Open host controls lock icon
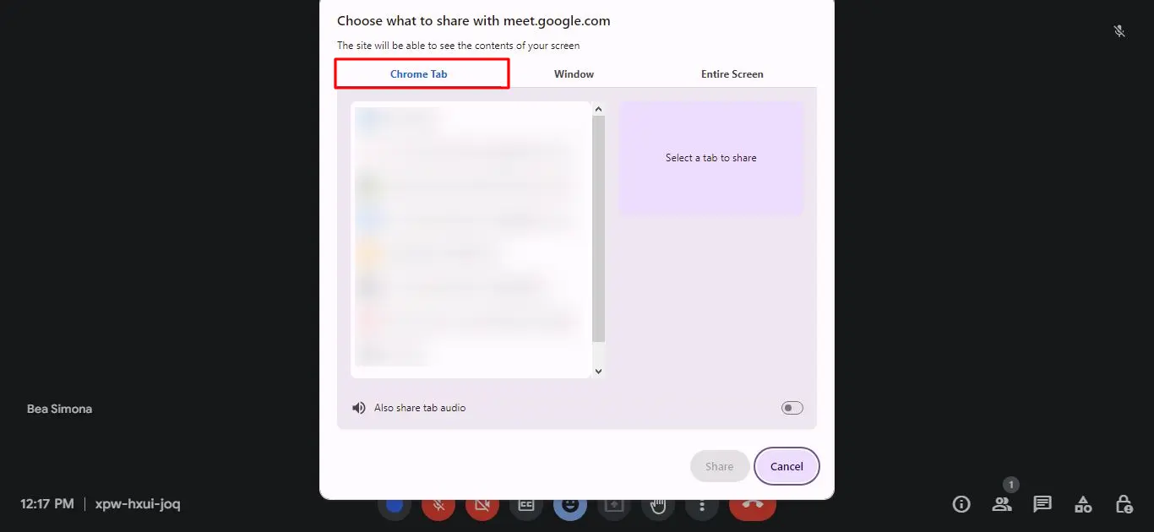This screenshot has height=532, width=1154. (x=1124, y=504)
